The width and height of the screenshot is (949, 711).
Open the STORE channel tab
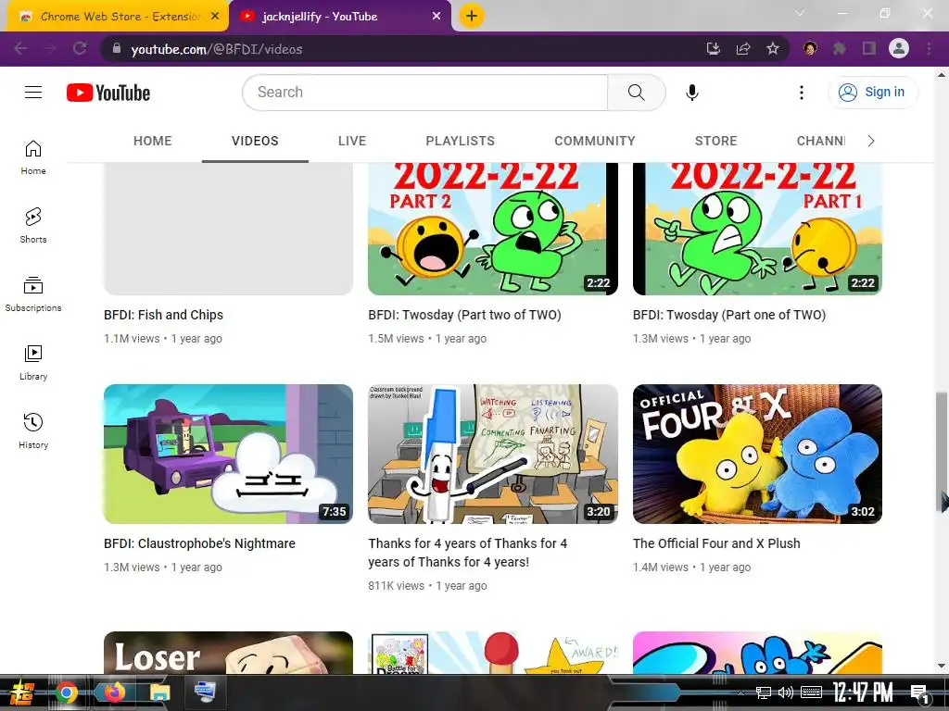point(716,141)
